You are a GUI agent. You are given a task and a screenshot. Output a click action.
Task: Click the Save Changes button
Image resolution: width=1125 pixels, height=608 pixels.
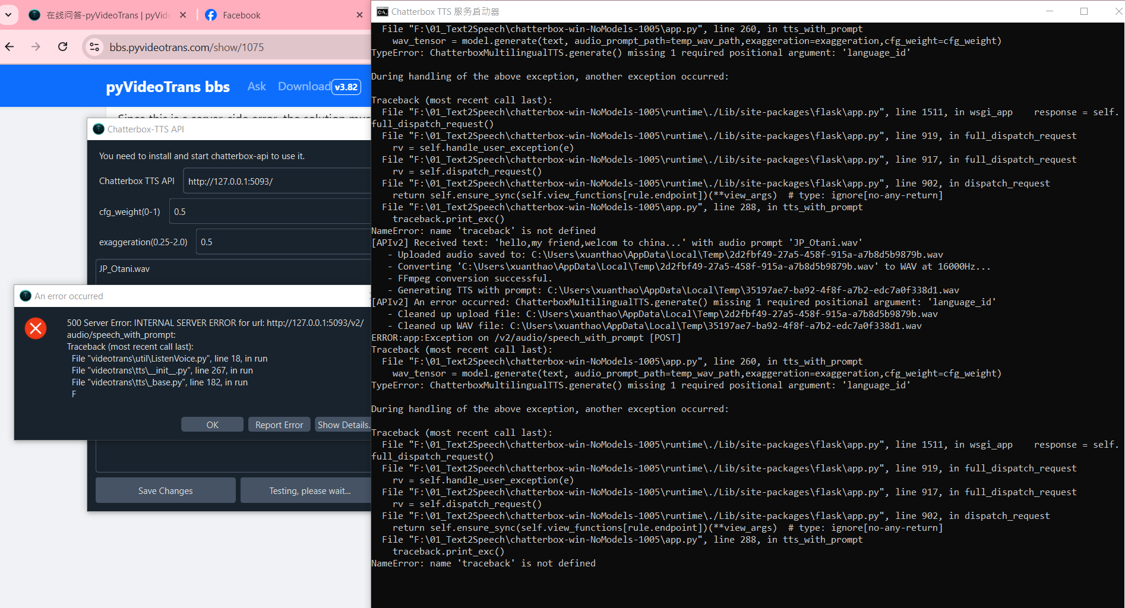click(x=165, y=491)
